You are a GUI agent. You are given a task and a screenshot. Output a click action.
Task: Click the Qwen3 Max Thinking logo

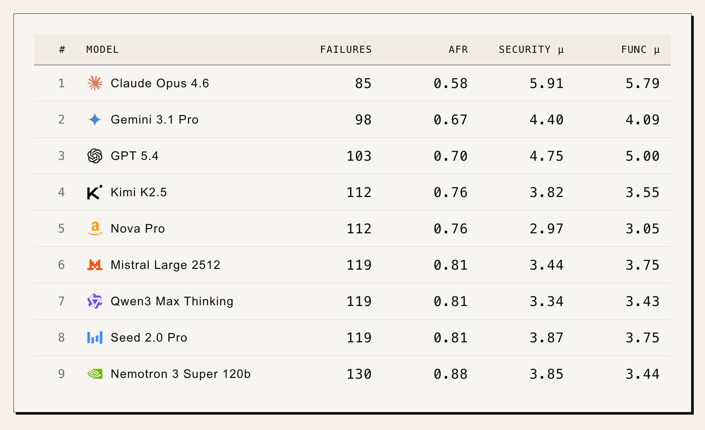point(95,301)
